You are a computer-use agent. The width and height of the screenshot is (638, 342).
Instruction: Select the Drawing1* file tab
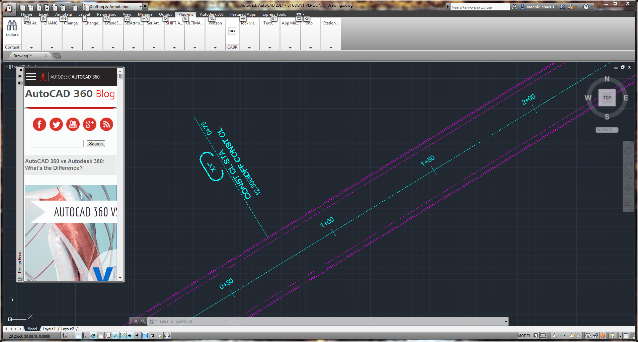coord(22,56)
